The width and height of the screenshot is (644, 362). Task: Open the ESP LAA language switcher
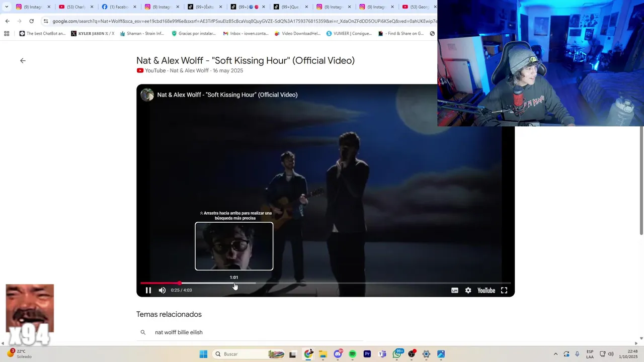pos(590,354)
